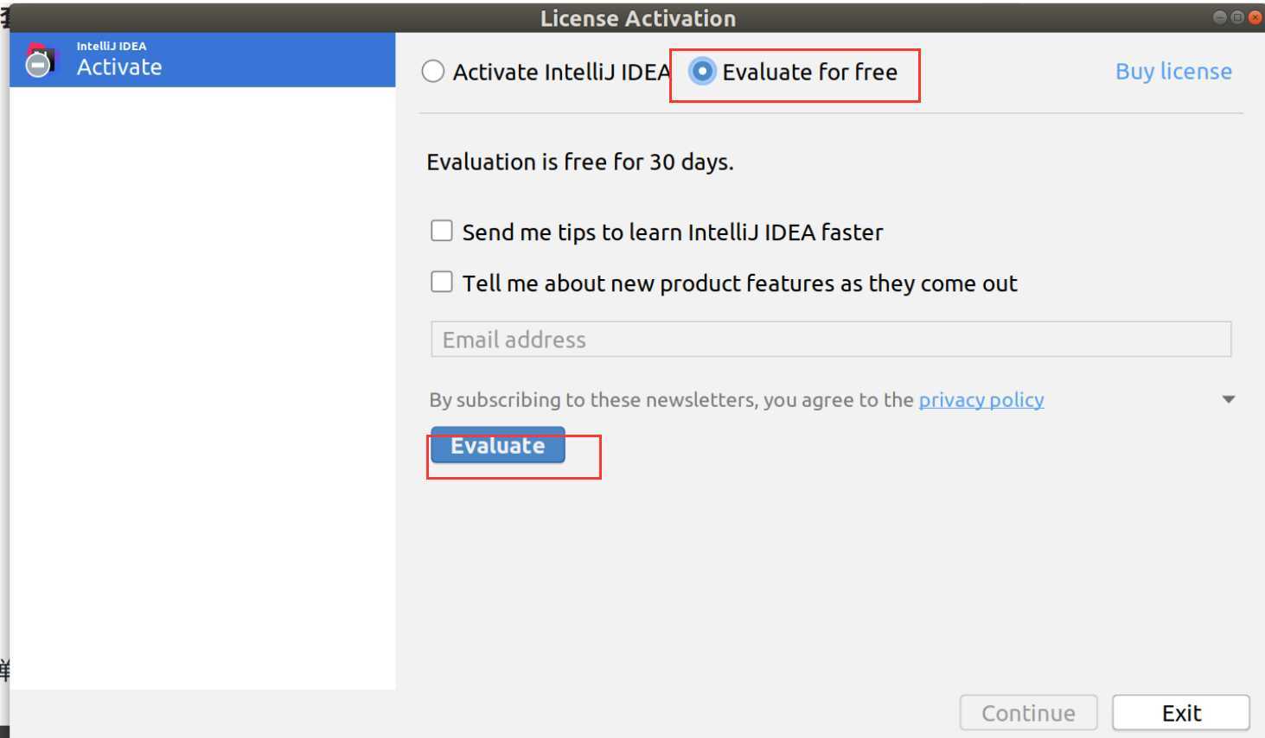Open the Buy license link

tap(1172, 72)
